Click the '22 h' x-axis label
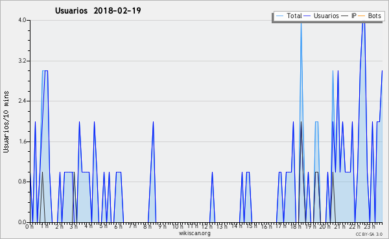The height and width of the screenshot is (239, 389). pyautogui.click(x=355, y=226)
